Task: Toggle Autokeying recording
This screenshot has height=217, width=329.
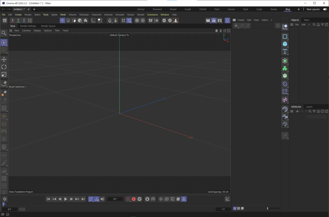Action: pos(133,199)
